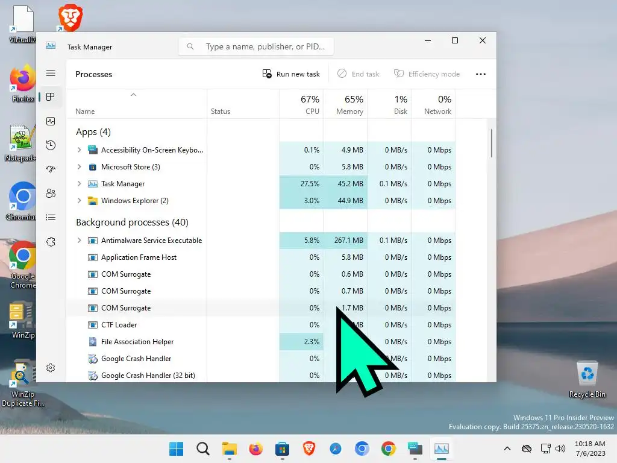Open the Brave desktop shortcut

[70, 17]
